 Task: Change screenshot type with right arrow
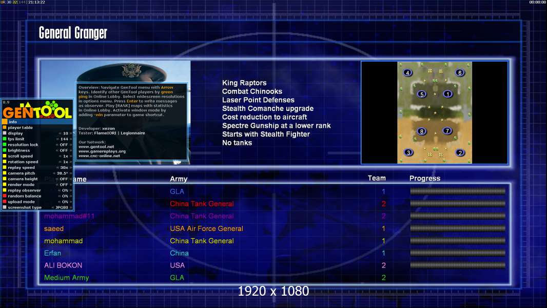click(x=71, y=207)
